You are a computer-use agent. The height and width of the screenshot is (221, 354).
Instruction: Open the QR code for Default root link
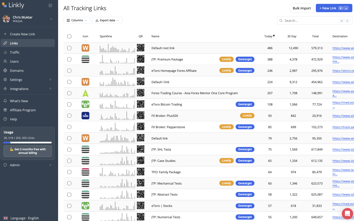(140, 48)
